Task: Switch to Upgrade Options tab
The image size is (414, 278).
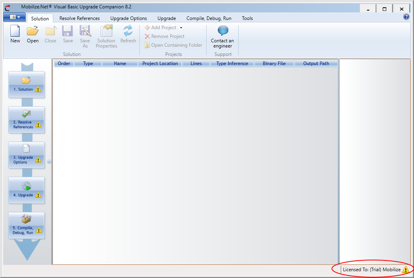Action: (x=129, y=18)
